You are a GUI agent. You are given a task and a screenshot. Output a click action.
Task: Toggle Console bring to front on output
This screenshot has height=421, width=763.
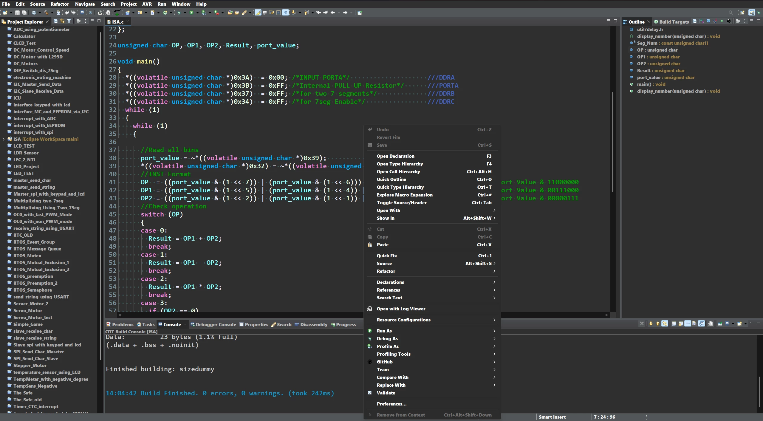(x=701, y=324)
